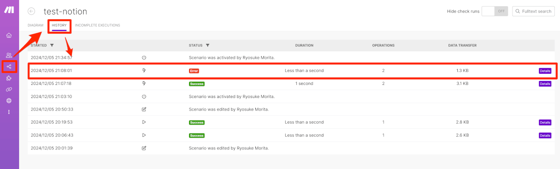Open the Connections link icon in sidebar

[x=9, y=89]
